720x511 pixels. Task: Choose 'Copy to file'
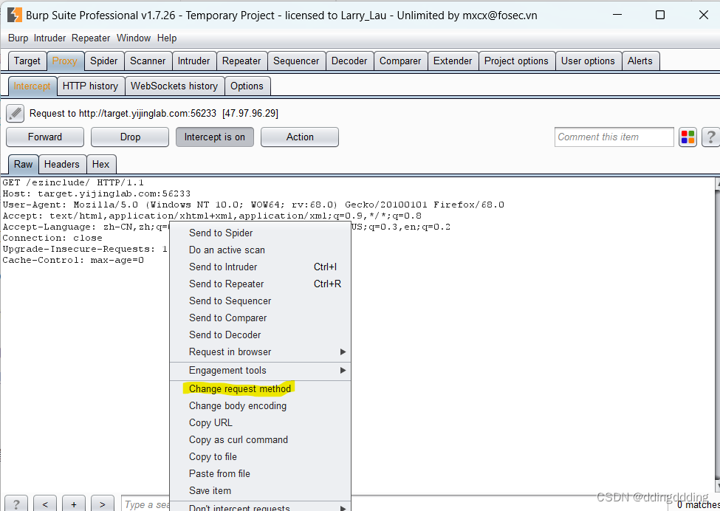coord(261,457)
